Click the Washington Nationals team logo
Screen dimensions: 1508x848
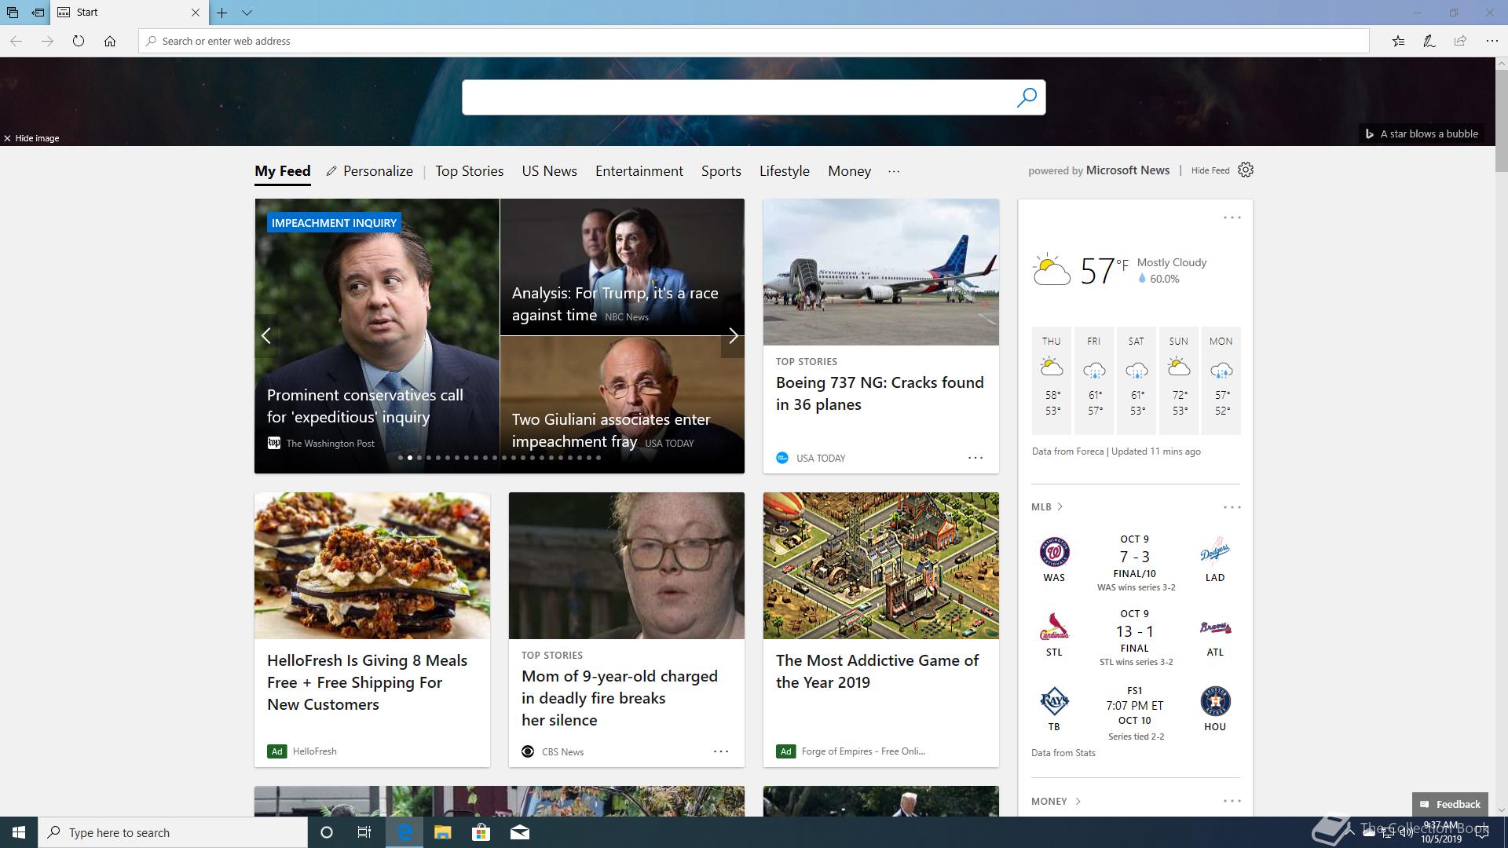pos(1054,552)
